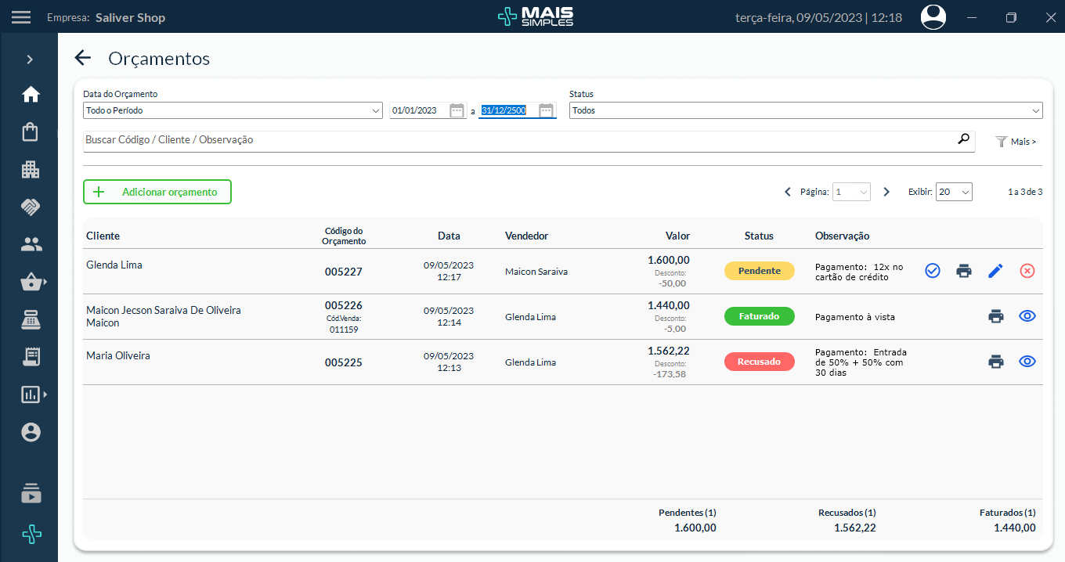The image size is (1065, 562).
Task: Click the Saliver Shop company name
Action: click(130, 17)
